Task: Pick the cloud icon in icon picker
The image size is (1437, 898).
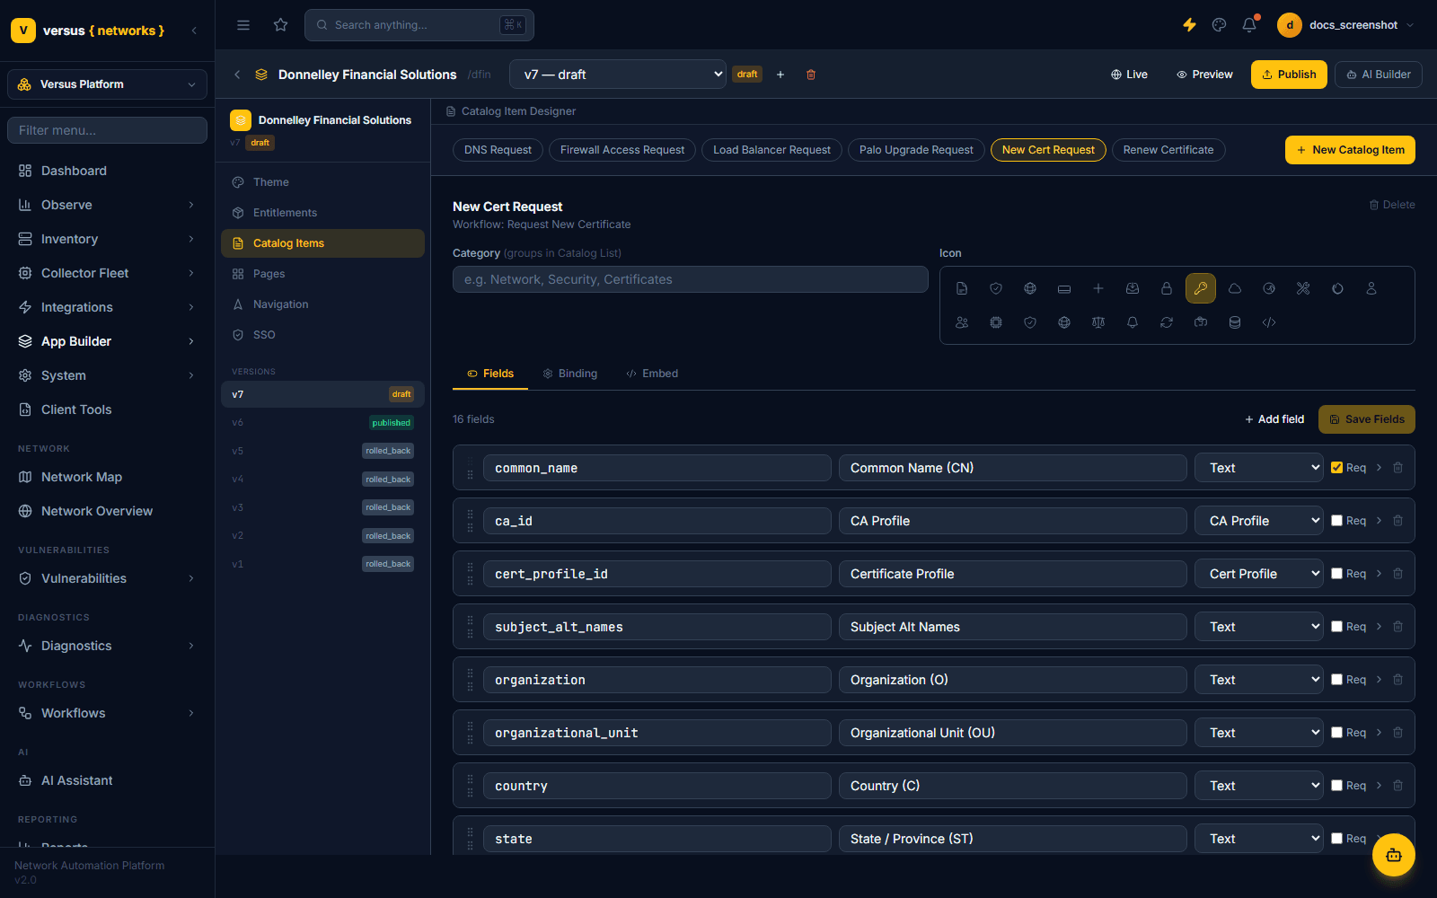Action: [x=1235, y=288]
